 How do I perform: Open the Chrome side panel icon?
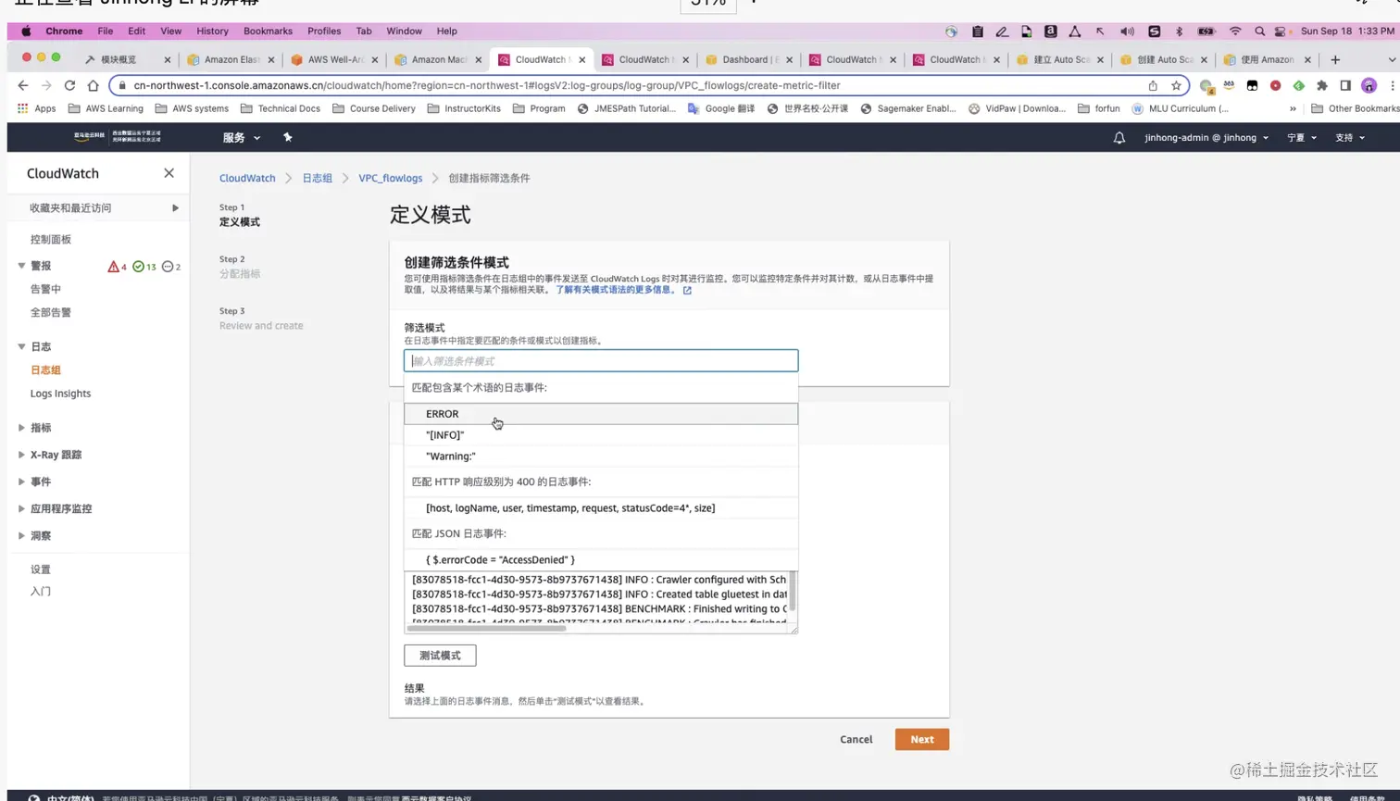tap(1345, 85)
